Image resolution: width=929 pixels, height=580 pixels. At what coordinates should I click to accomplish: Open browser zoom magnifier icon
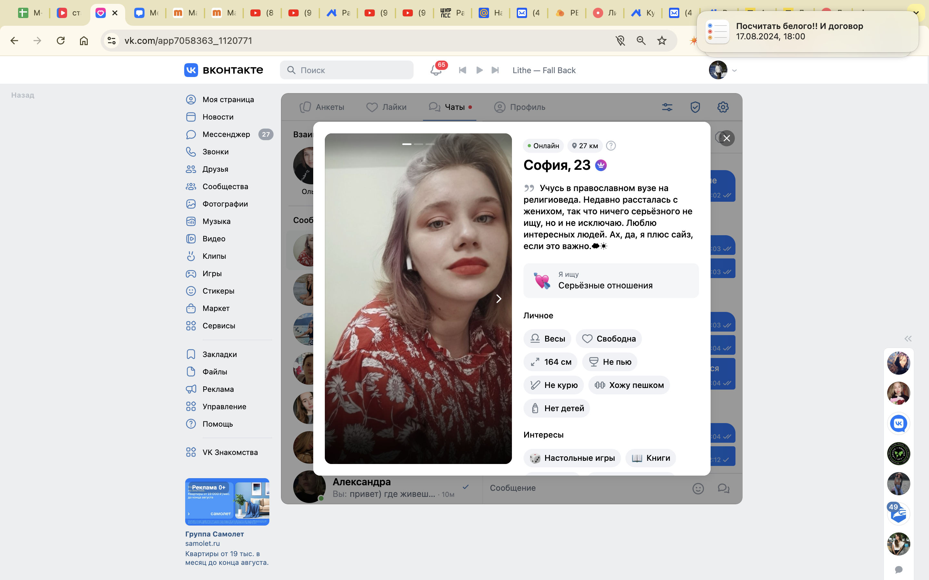point(641,40)
